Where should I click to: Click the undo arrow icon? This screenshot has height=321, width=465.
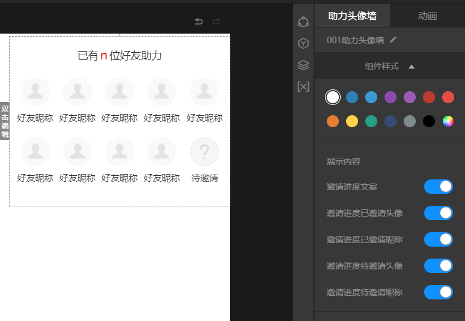pyautogui.click(x=199, y=22)
